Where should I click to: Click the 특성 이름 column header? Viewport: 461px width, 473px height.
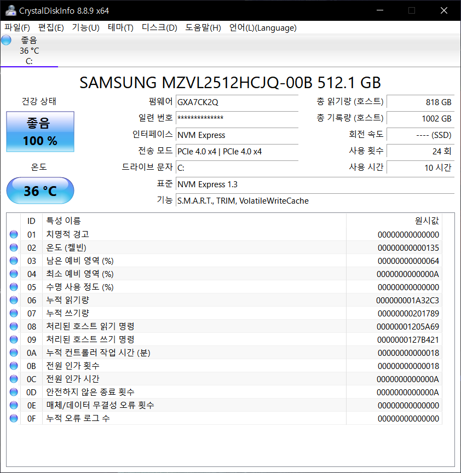pyautogui.click(x=194, y=221)
